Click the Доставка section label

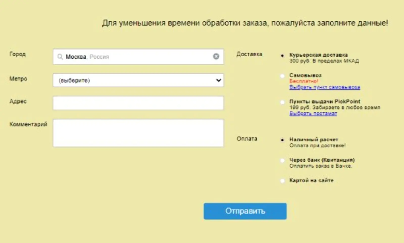(249, 54)
